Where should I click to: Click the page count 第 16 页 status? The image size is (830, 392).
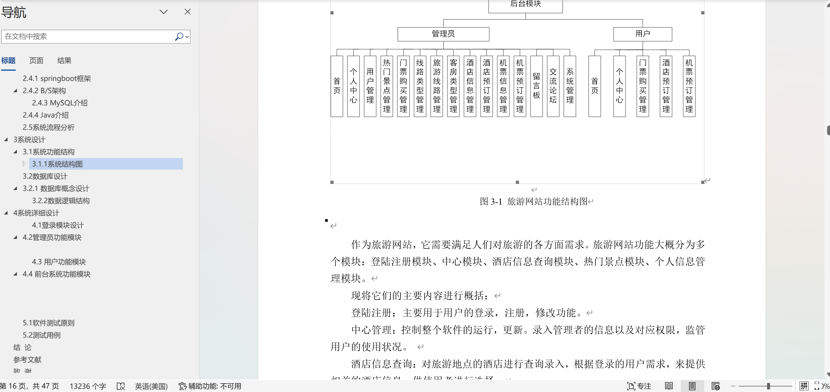pos(30,386)
